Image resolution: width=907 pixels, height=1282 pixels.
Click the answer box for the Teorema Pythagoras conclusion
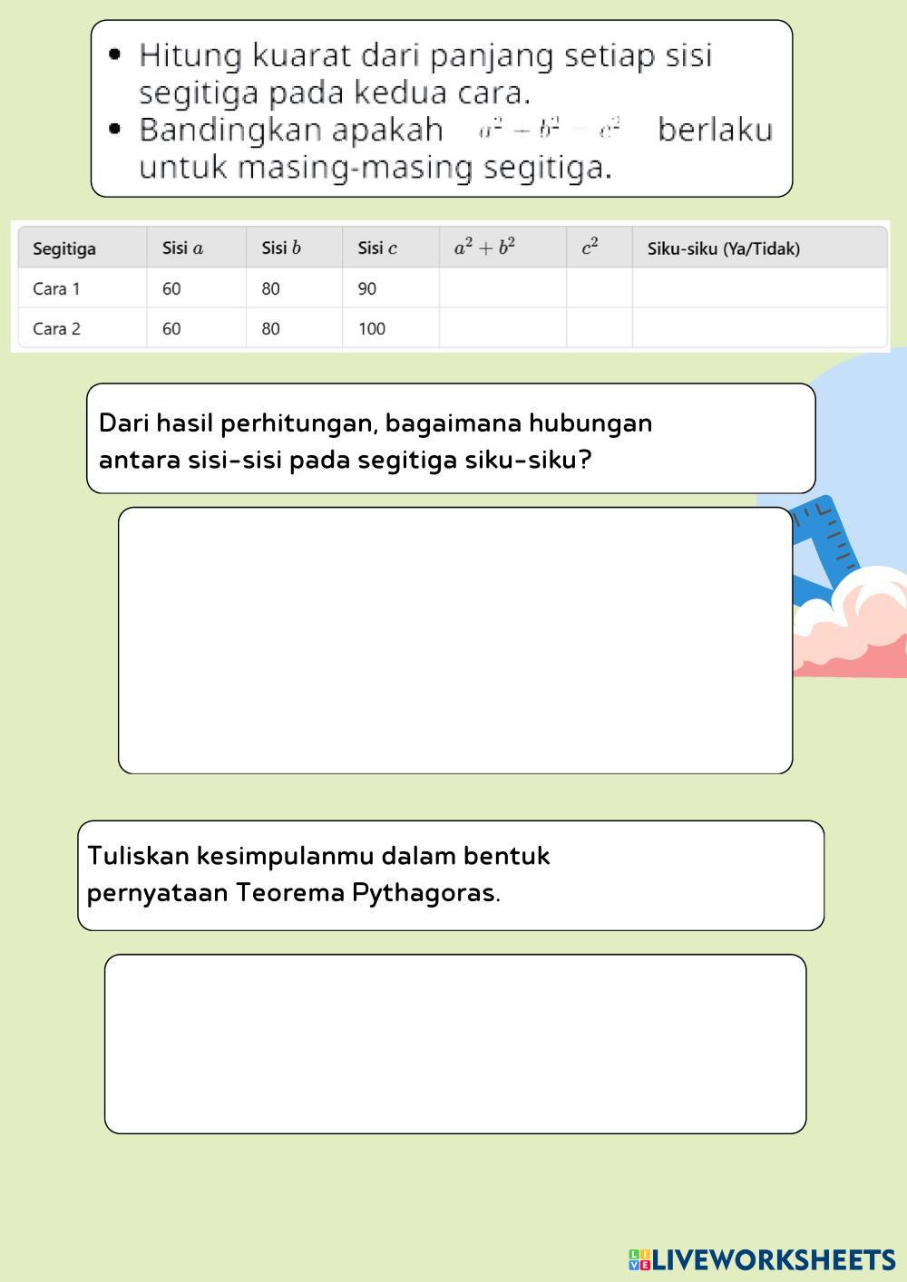454,1044
